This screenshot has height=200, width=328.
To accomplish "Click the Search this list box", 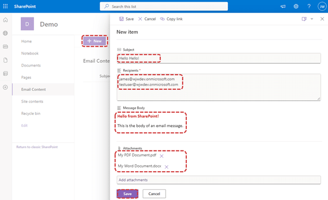I will pos(164,7).
